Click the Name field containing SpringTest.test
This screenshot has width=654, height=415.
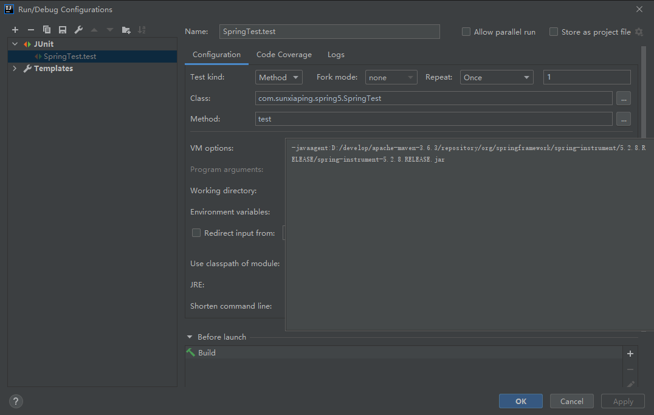point(329,32)
